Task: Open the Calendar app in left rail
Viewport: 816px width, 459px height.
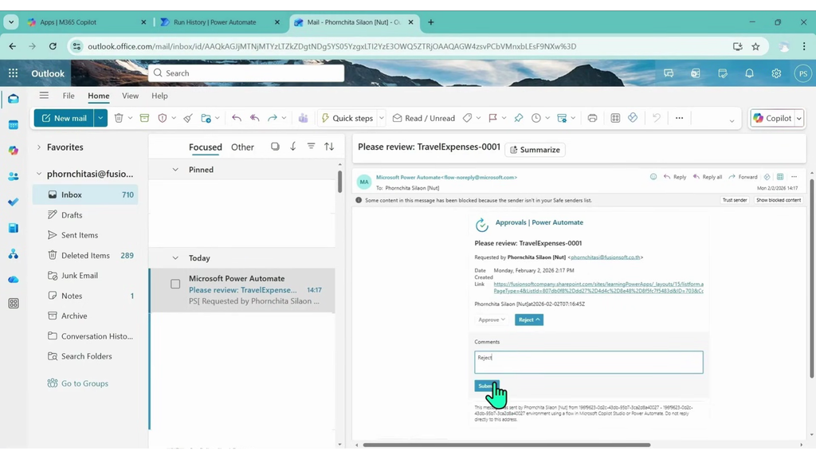Action: (14, 125)
